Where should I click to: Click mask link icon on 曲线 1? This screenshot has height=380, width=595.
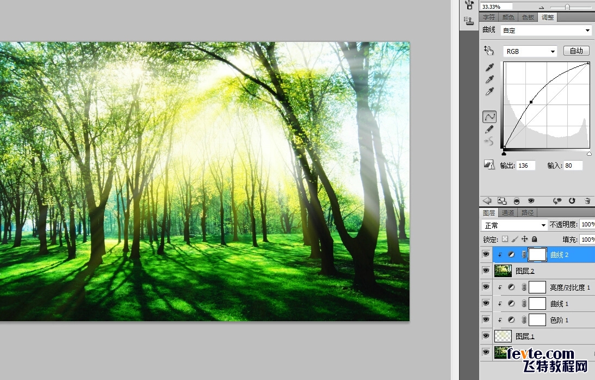[524, 304]
